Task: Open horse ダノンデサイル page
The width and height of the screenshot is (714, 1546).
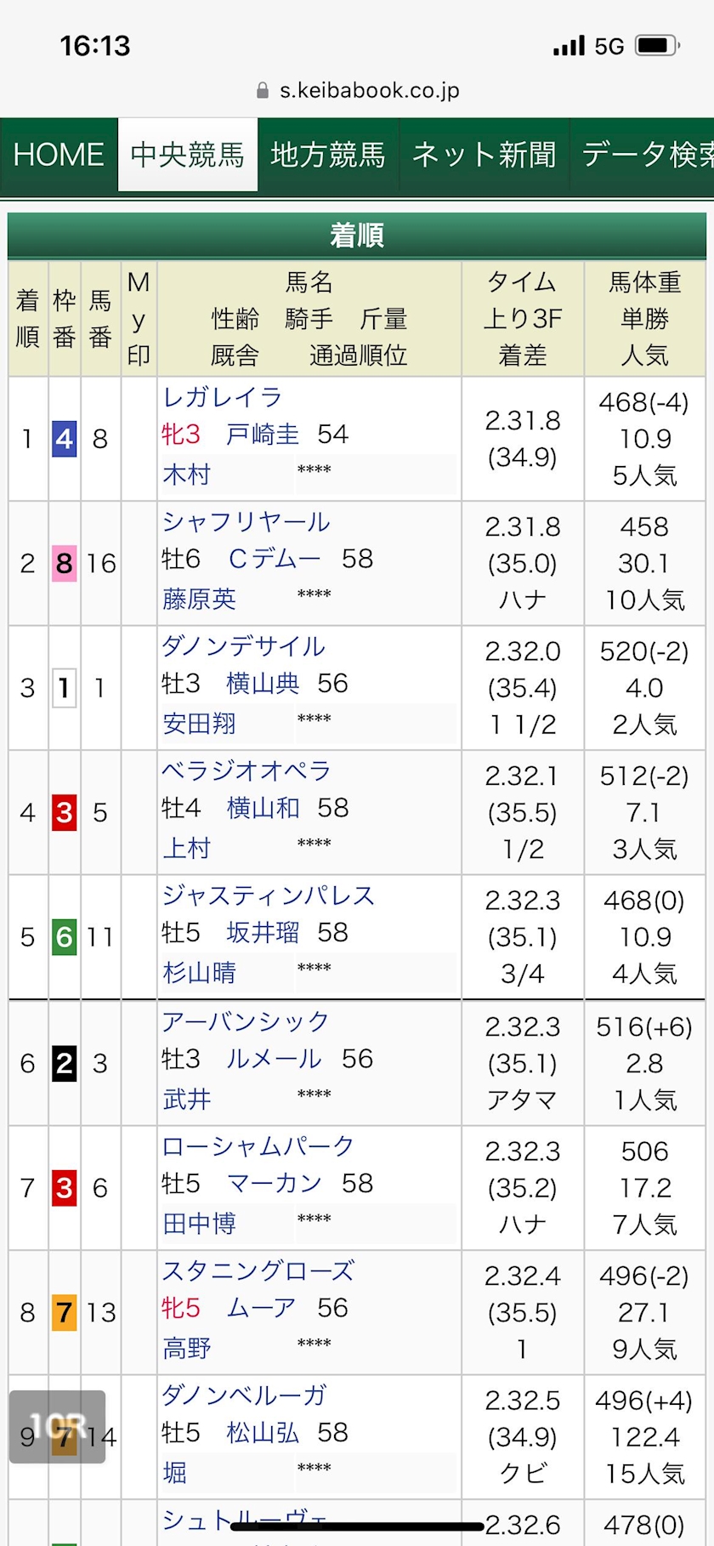Action: [243, 646]
